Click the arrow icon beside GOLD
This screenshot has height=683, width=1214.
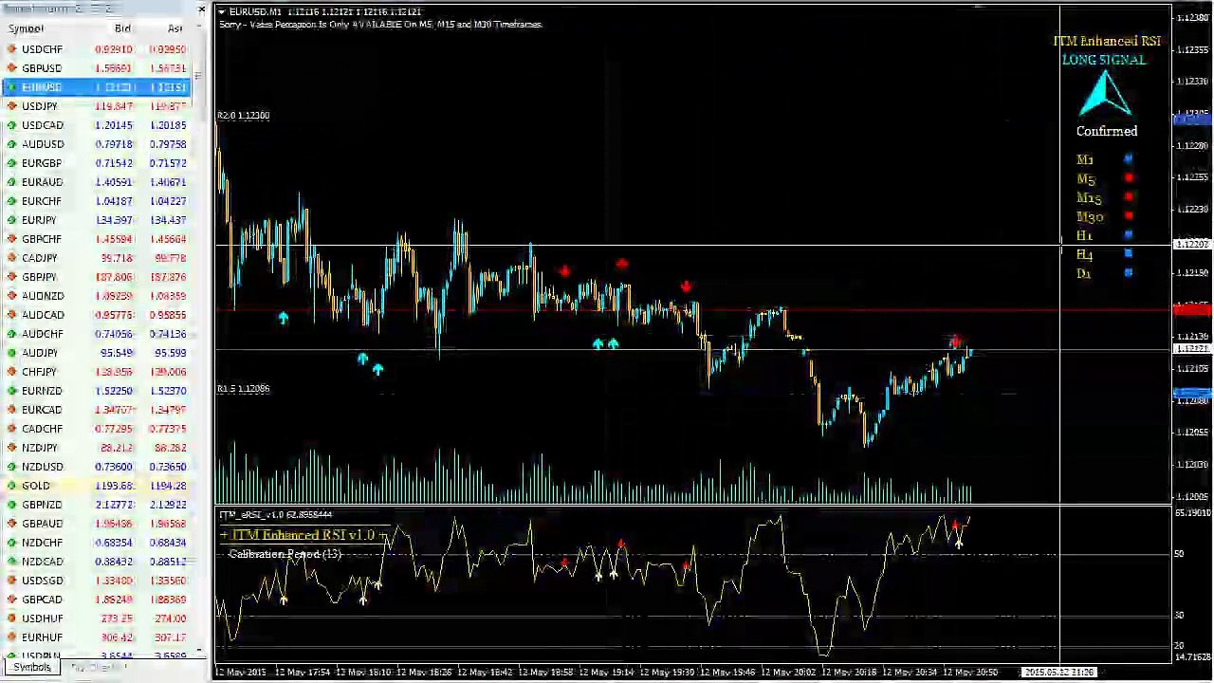(x=11, y=486)
